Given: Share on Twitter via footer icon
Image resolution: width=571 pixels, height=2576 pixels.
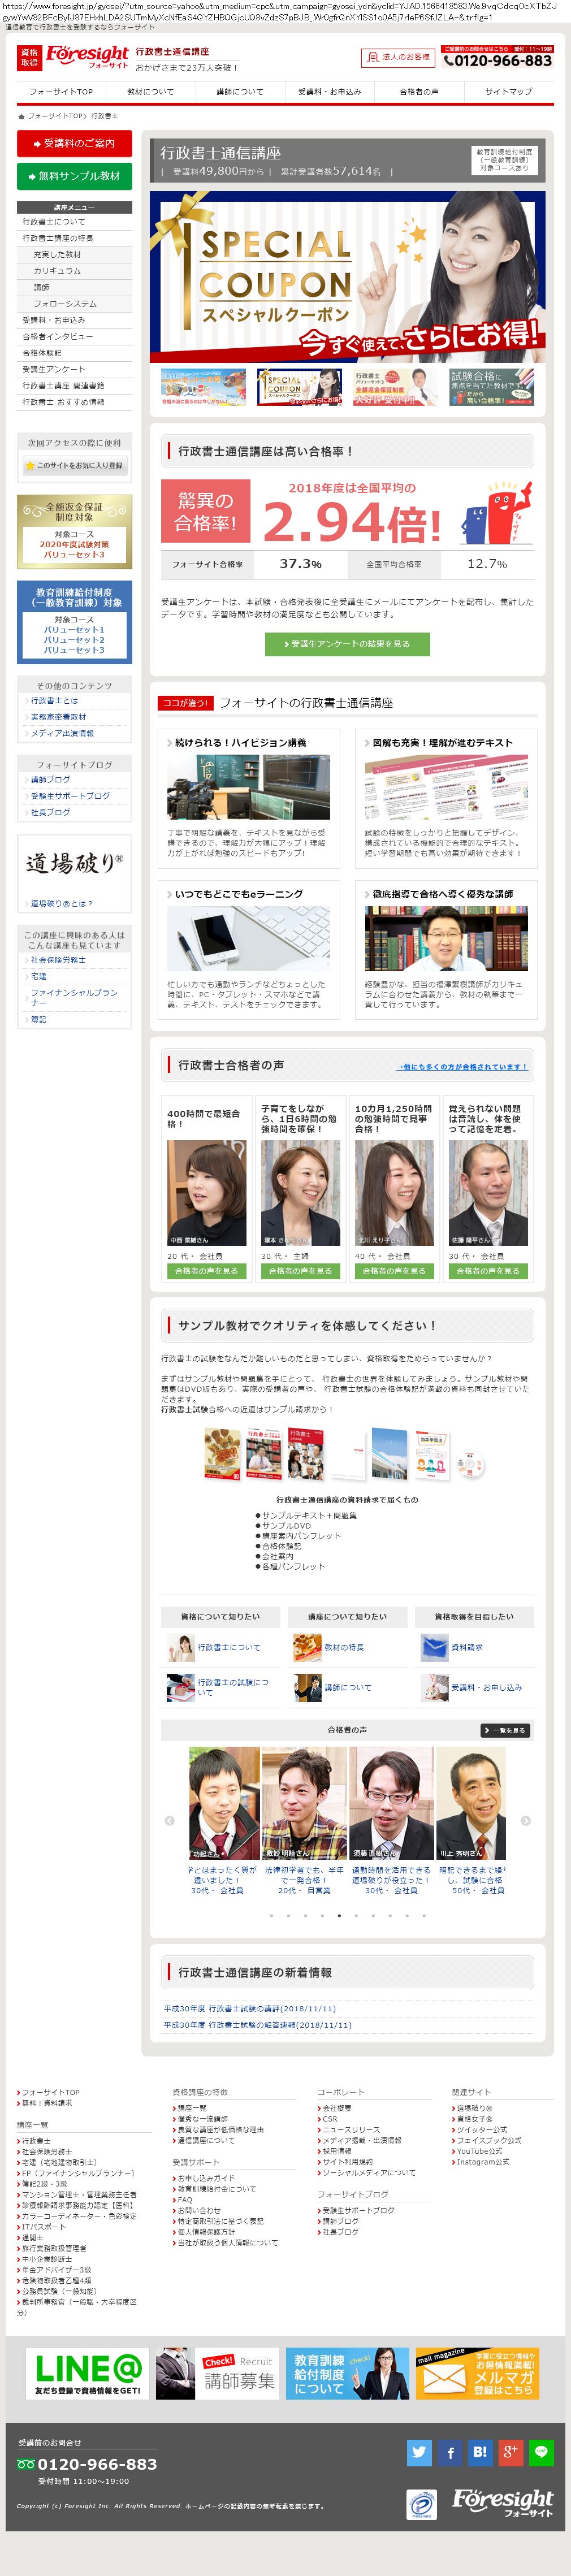Looking at the screenshot, I should (x=420, y=2452).
